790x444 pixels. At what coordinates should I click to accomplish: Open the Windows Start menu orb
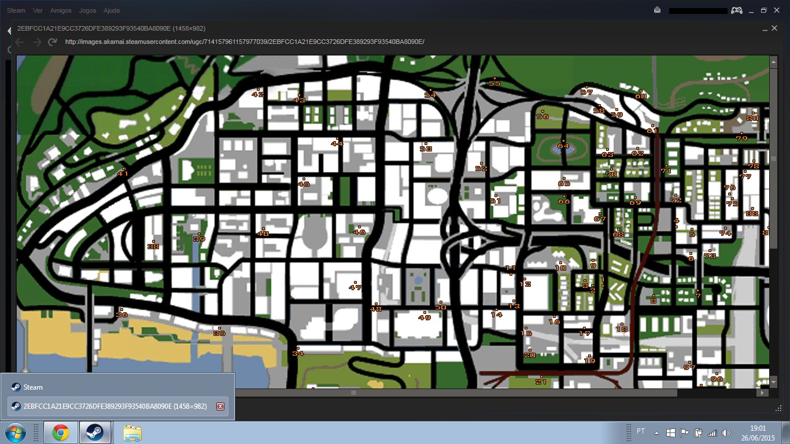pyautogui.click(x=15, y=432)
